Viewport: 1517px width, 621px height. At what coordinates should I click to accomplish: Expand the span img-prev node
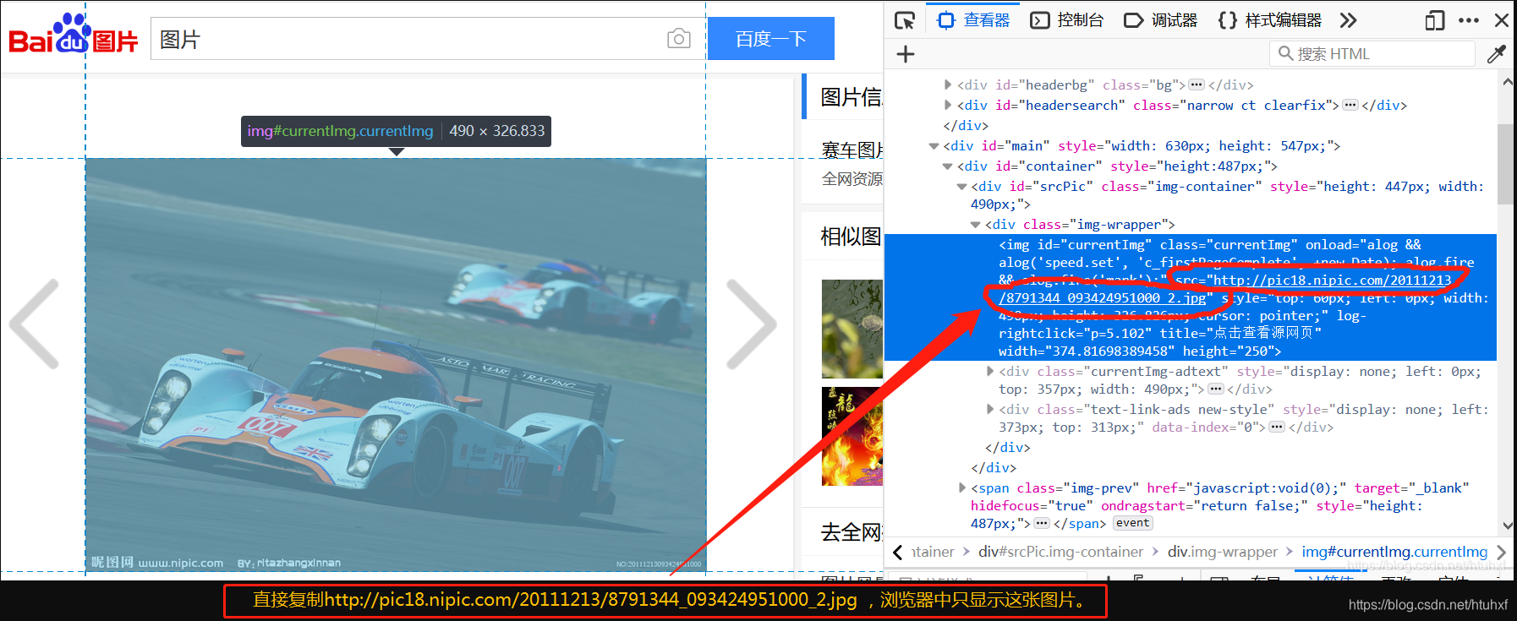pyautogui.click(x=962, y=488)
